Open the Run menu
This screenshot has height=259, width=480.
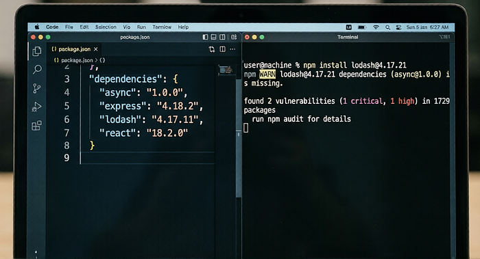(x=141, y=27)
